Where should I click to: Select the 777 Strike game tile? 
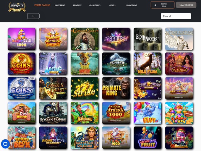tap(85, 88)
